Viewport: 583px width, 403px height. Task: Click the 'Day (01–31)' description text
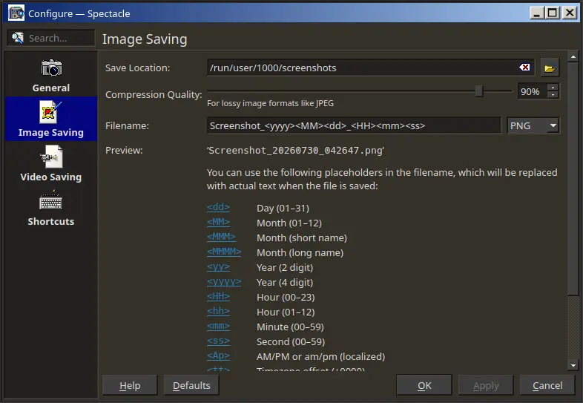click(283, 208)
